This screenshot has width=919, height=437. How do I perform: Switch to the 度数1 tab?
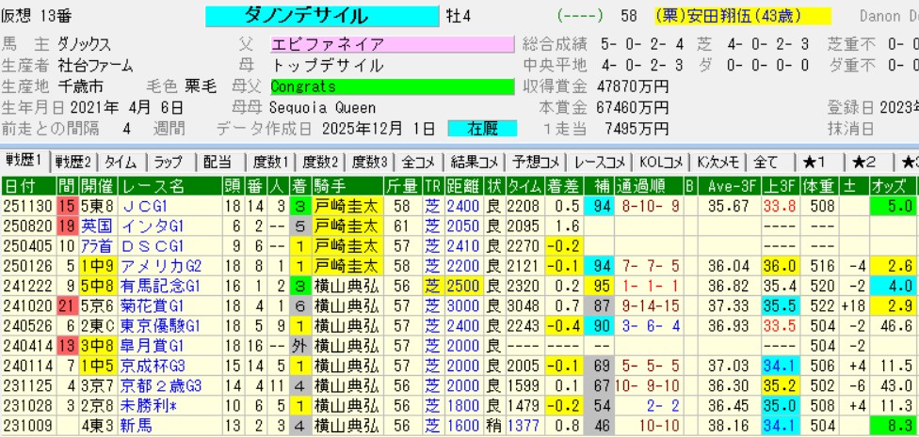point(270,161)
